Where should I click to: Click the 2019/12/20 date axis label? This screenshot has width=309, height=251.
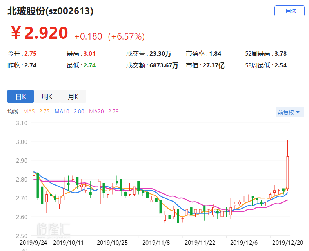tap(287, 242)
